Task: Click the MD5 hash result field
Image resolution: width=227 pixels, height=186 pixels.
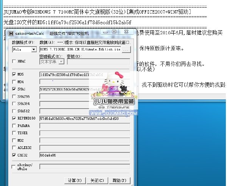Action: coord(85,74)
